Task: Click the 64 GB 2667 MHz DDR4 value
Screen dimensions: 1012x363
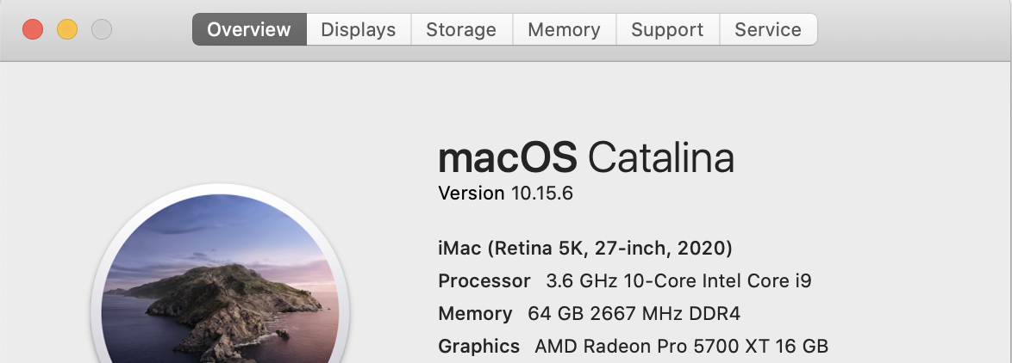Action: [x=634, y=314]
